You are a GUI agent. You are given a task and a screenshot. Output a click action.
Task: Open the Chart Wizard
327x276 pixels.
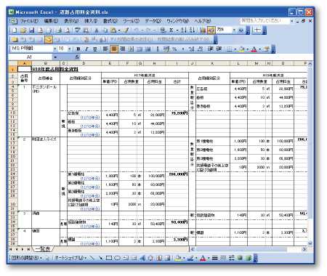pyautogui.click(x=203, y=31)
